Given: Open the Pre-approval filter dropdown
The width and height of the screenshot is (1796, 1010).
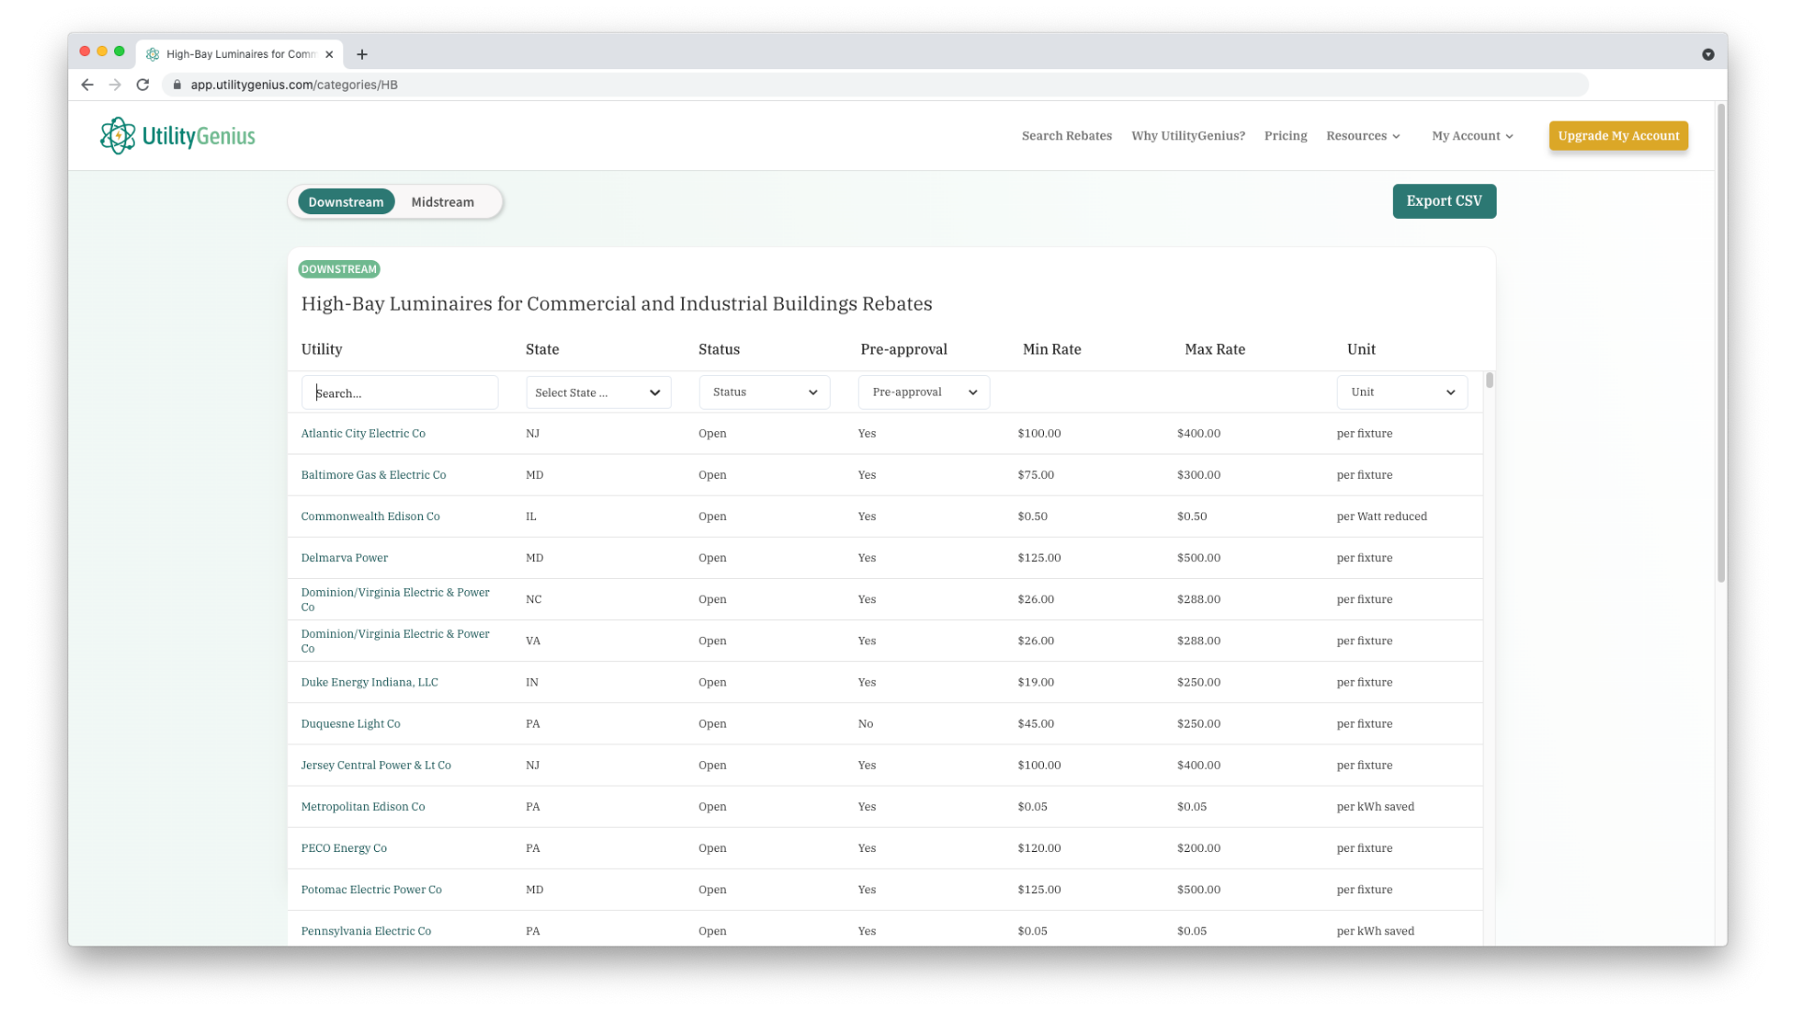Looking at the screenshot, I should (x=924, y=392).
